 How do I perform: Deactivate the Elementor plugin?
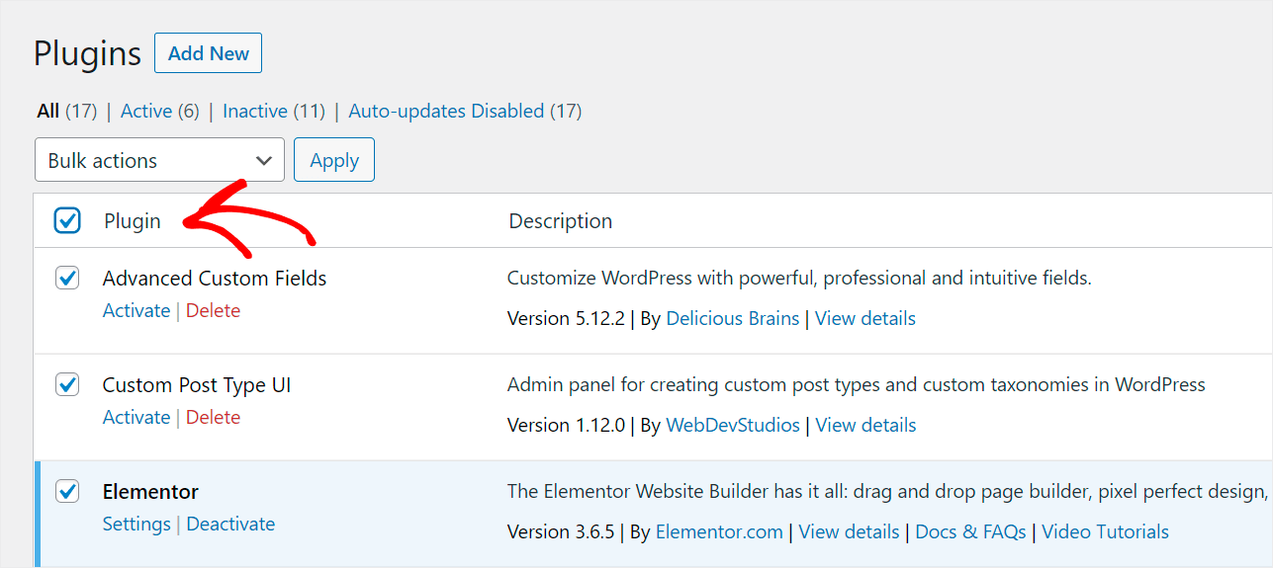click(230, 524)
